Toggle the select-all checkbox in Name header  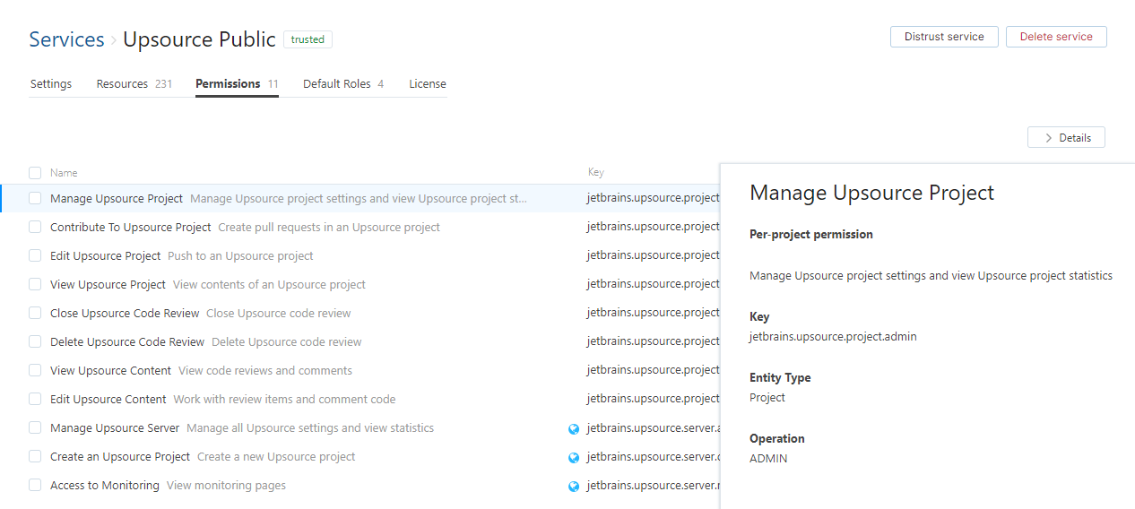35,173
